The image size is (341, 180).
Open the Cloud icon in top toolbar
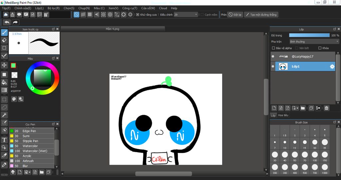tap(6, 15)
